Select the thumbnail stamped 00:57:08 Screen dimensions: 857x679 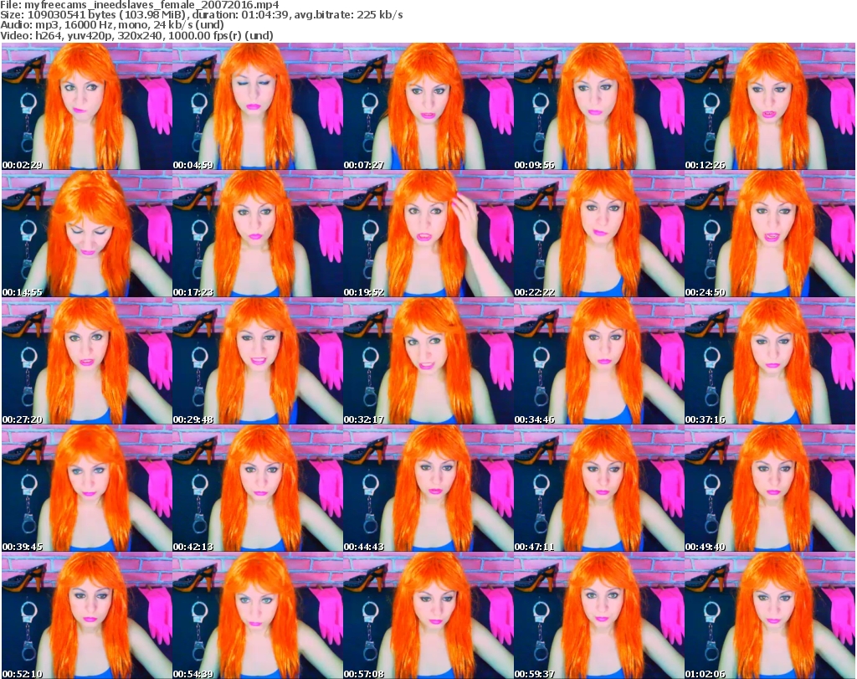pyautogui.click(x=428, y=615)
